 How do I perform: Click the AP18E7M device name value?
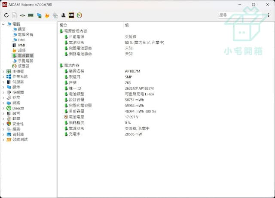click(132, 71)
